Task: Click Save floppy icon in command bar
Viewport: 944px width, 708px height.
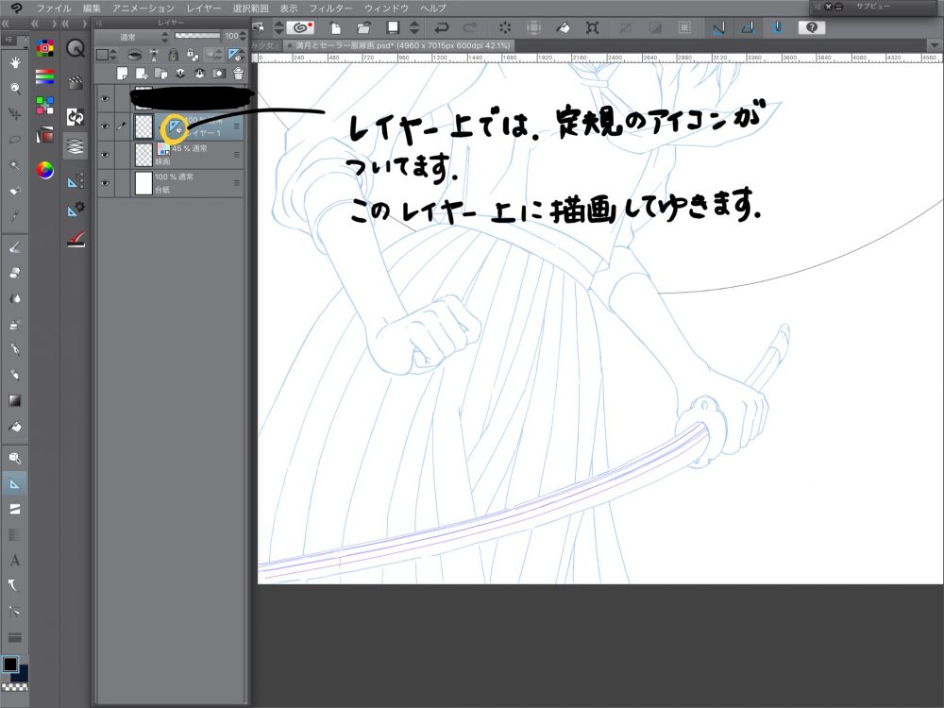Action: [393, 27]
